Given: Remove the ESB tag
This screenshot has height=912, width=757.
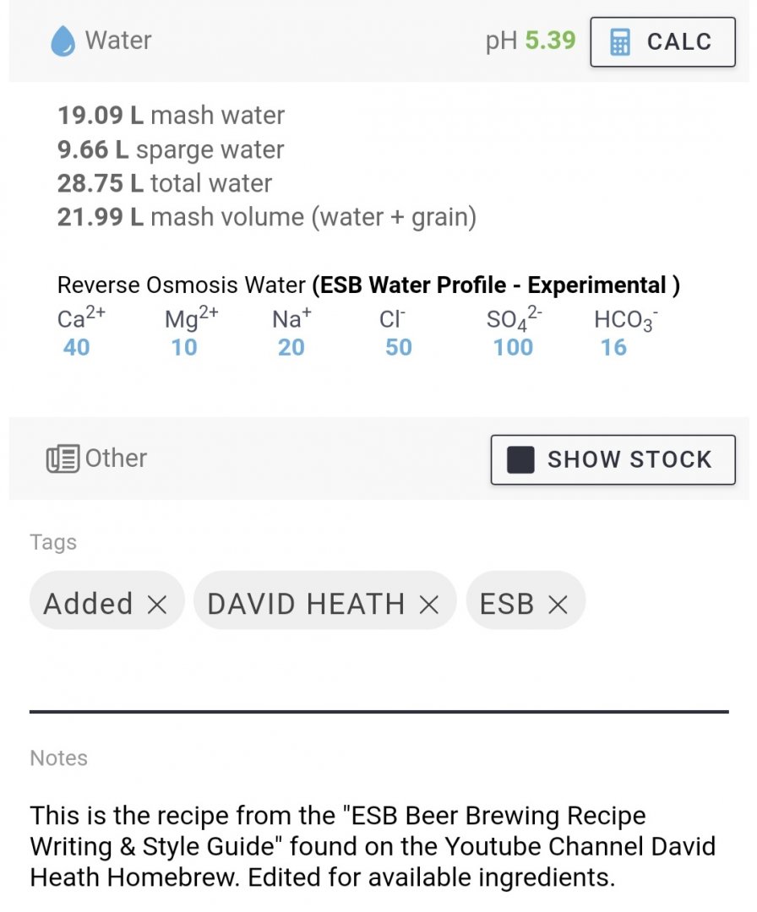Looking at the screenshot, I should pos(558,604).
